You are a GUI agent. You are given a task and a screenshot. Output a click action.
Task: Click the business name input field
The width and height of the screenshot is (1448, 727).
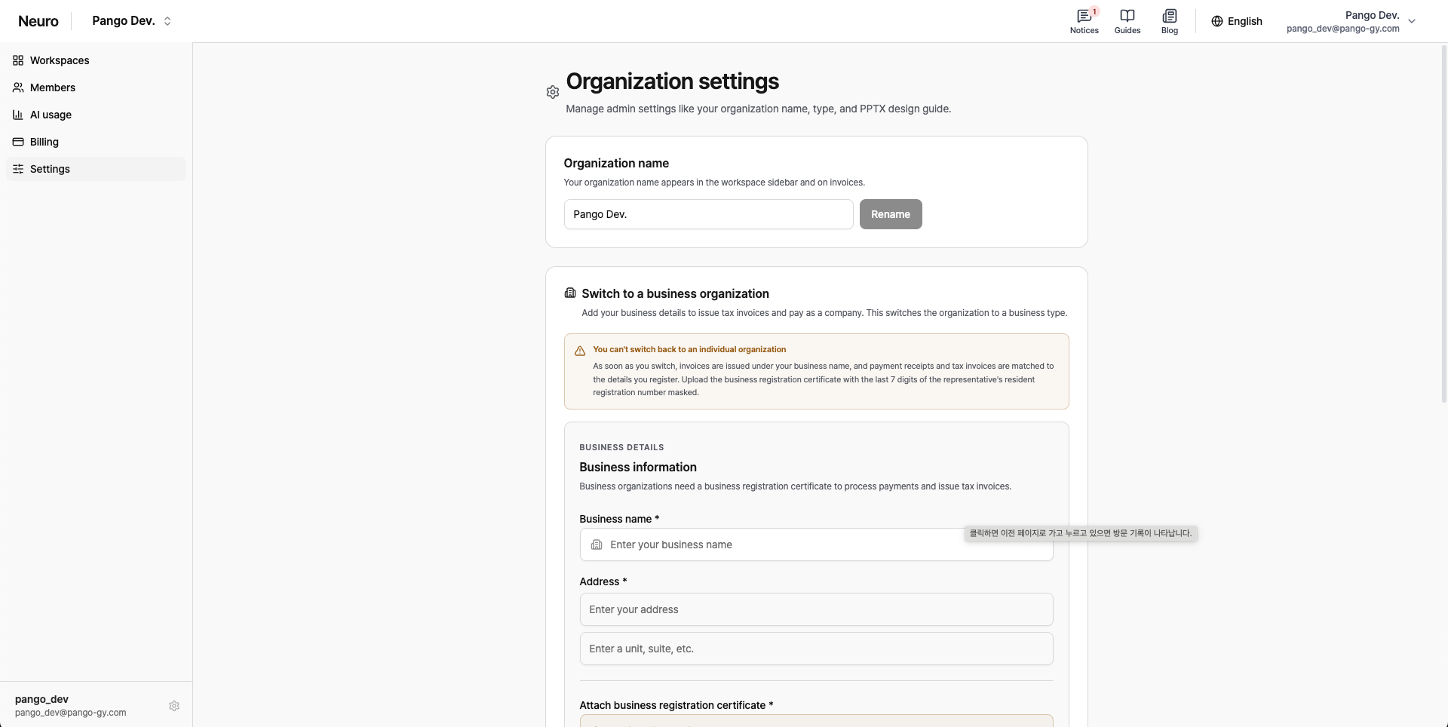click(816, 544)
